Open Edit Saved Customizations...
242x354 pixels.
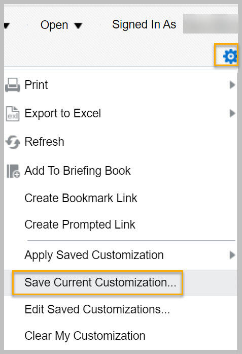point(97,309)
